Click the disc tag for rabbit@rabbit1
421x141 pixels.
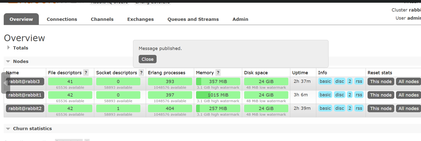click(339, 95)
